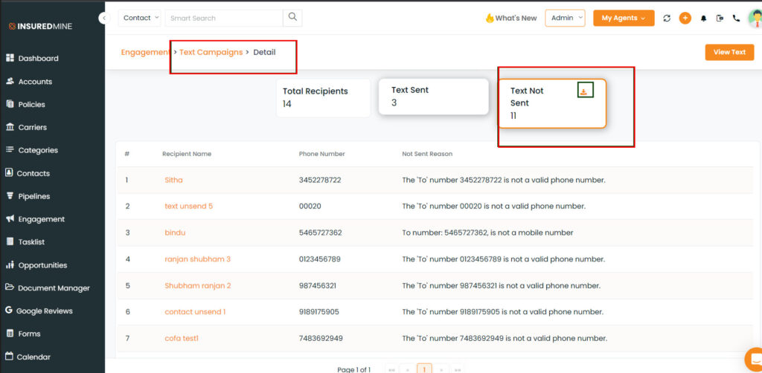Open recipient Shubham ranjan 2

[x=198, y=285]
